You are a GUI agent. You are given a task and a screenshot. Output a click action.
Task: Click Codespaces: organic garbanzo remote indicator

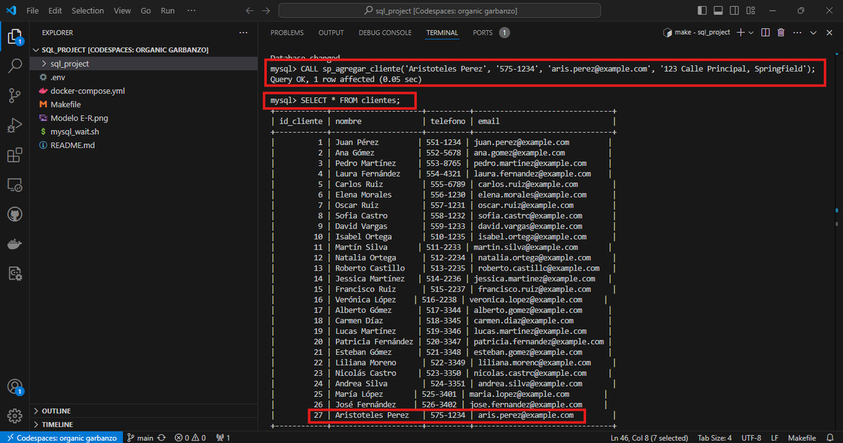(x=61, y=438)
